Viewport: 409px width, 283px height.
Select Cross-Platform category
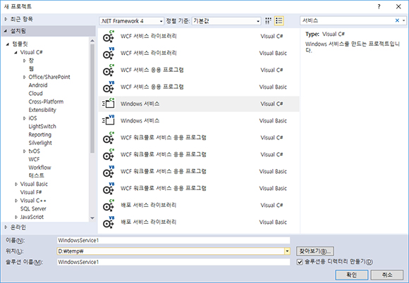tap(46, 102)
